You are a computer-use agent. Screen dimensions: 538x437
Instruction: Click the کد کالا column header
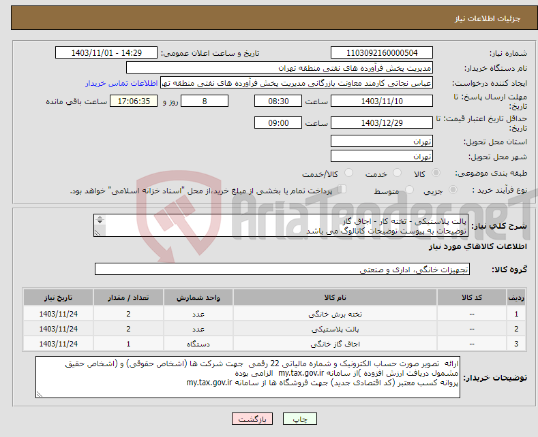coord(472,297)
